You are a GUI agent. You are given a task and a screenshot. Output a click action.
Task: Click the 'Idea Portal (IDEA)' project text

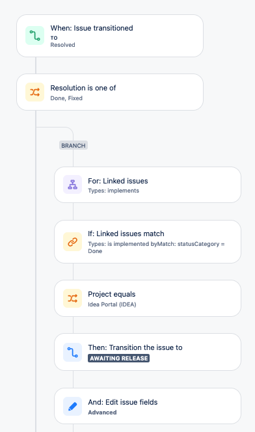point(112,304)
